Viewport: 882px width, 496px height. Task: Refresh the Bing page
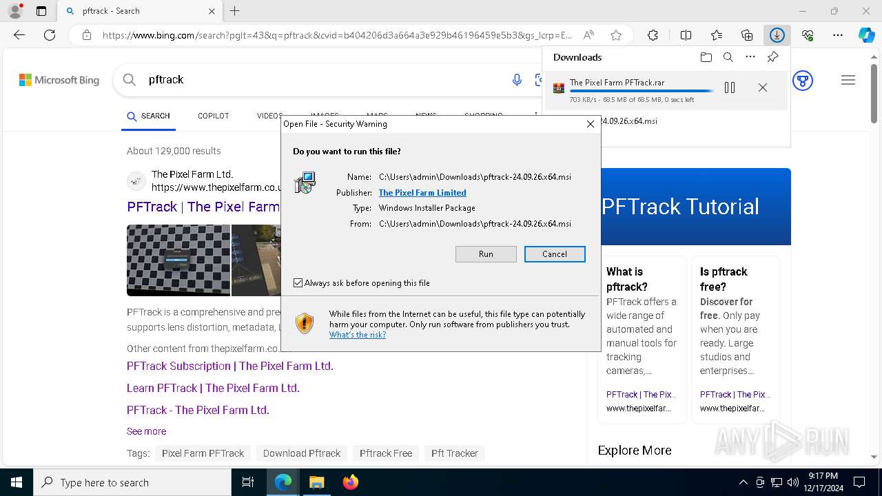pos(50,35)
